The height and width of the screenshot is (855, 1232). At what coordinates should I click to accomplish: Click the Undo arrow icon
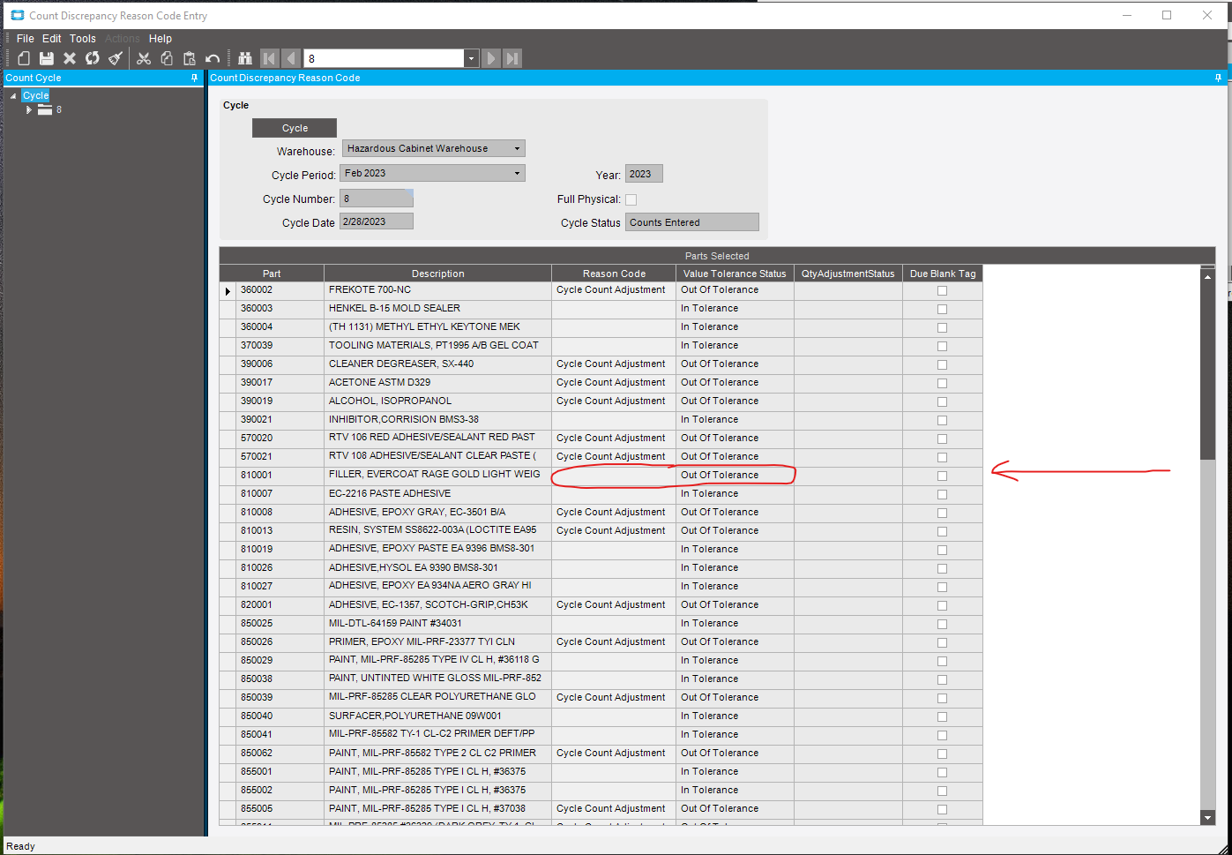coord(213,58)
